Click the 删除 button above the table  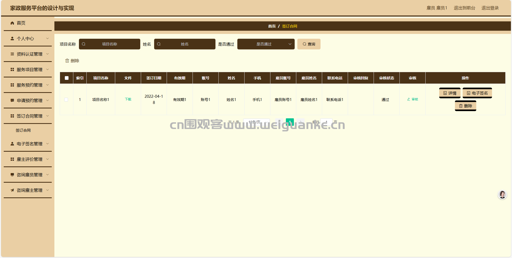coord(72,61)
